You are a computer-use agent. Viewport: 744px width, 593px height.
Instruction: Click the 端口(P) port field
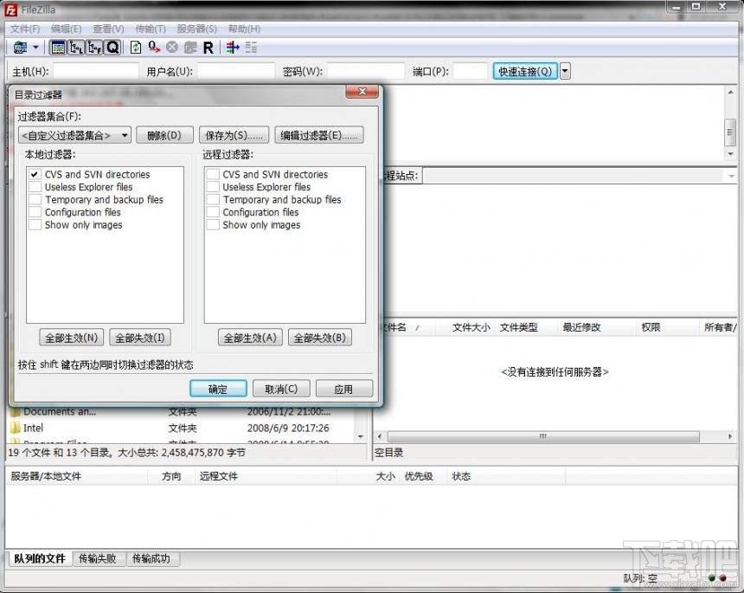click(x=471, y=71)
